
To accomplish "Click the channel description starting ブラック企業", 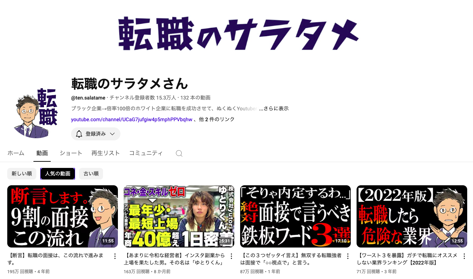I will (x=164, y=109).
